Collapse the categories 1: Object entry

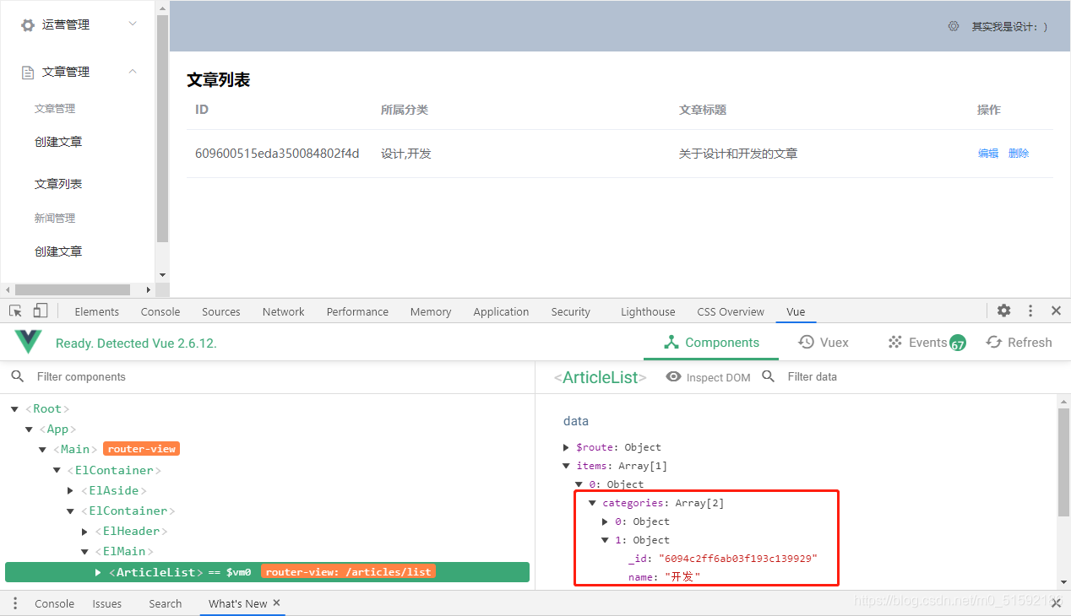point(606,540)
